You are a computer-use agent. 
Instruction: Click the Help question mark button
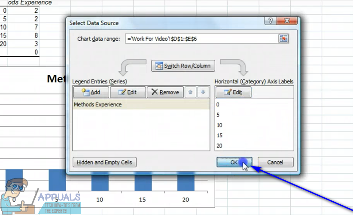tap(271, 21)
